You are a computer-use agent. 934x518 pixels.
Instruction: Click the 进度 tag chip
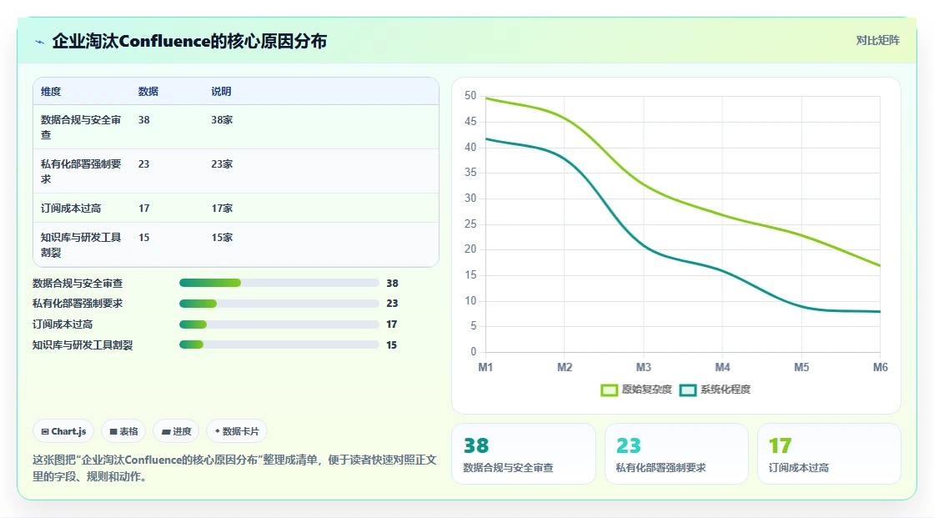click(176, 431)
